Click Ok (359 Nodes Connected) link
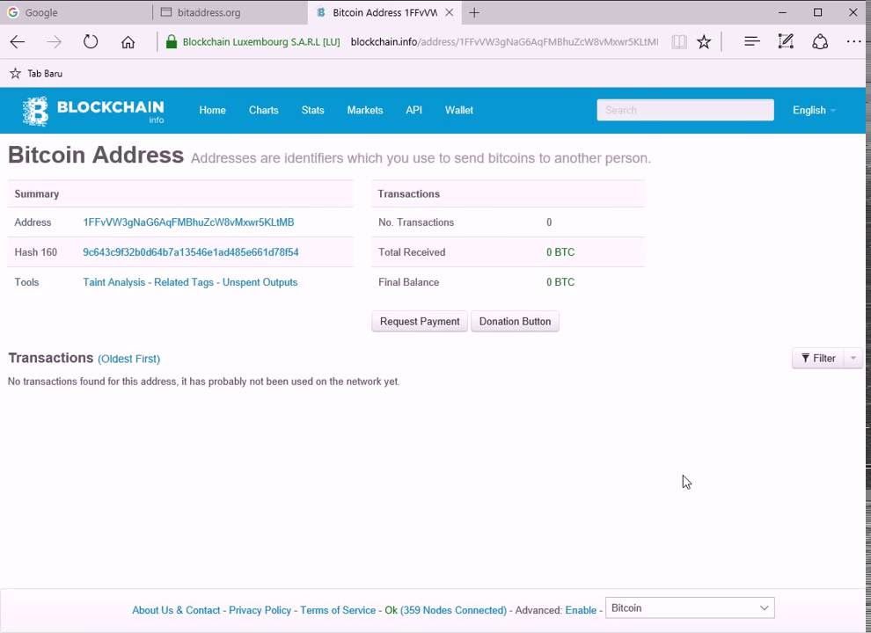 tap(445, 610)
